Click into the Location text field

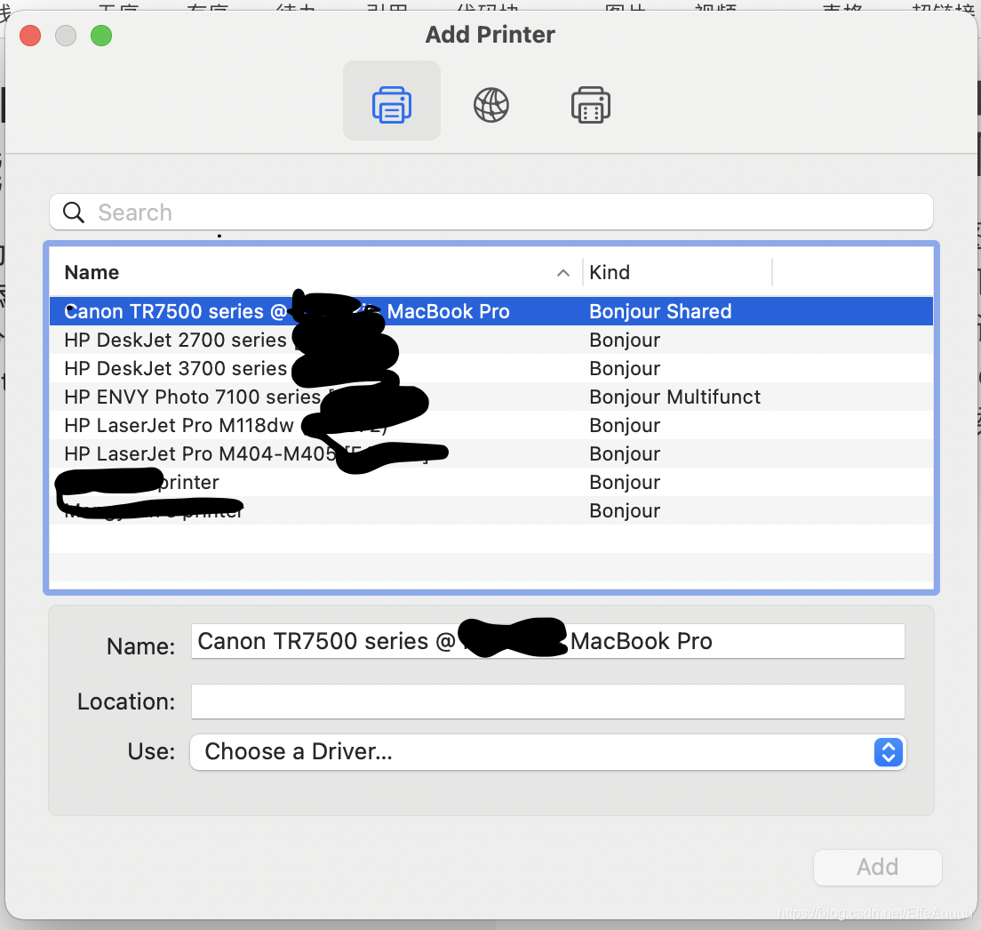pos(548,702)
